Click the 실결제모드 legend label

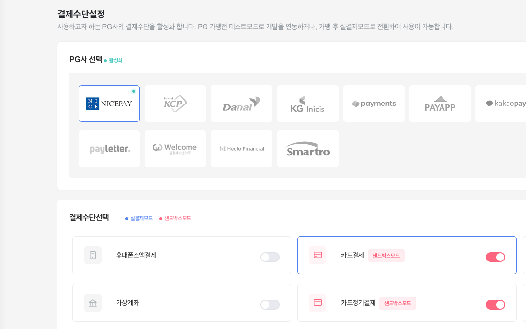pyautogui.click(x=141, y=218)
